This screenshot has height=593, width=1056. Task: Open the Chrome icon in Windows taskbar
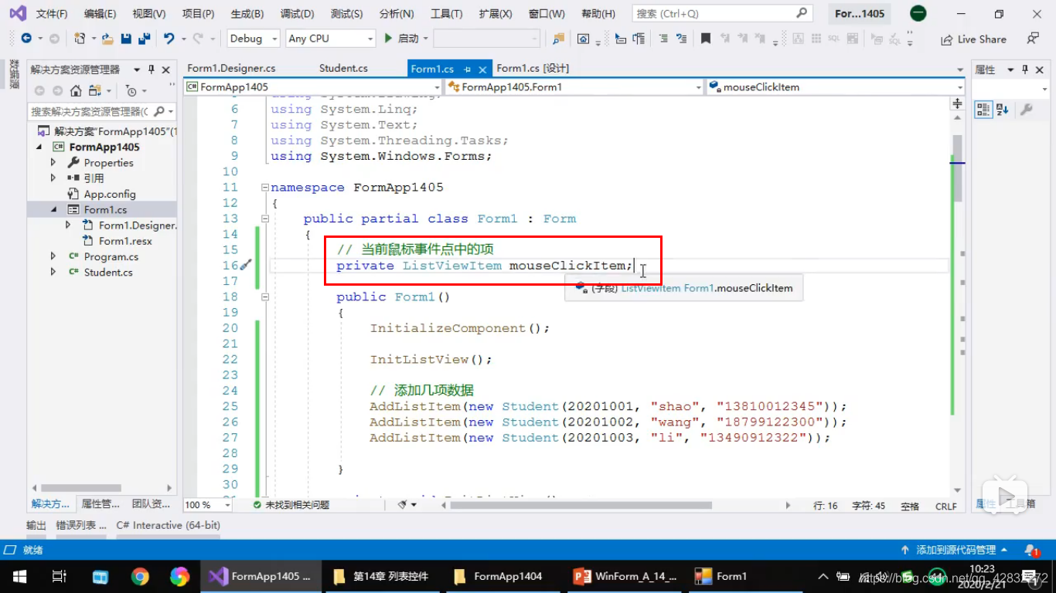click(x=140, y=576)
